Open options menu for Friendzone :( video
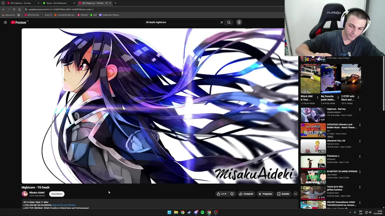Screen dimensions: 385x216 pos(360,156)
